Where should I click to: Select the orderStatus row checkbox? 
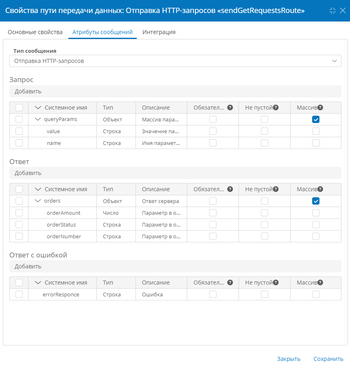[x=19, y=225]
